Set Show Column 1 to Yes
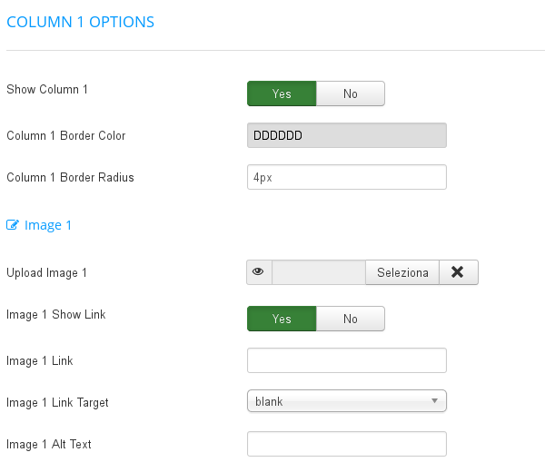Image resolution: width=545 pixels, height=472 pixels. [282, 93]
